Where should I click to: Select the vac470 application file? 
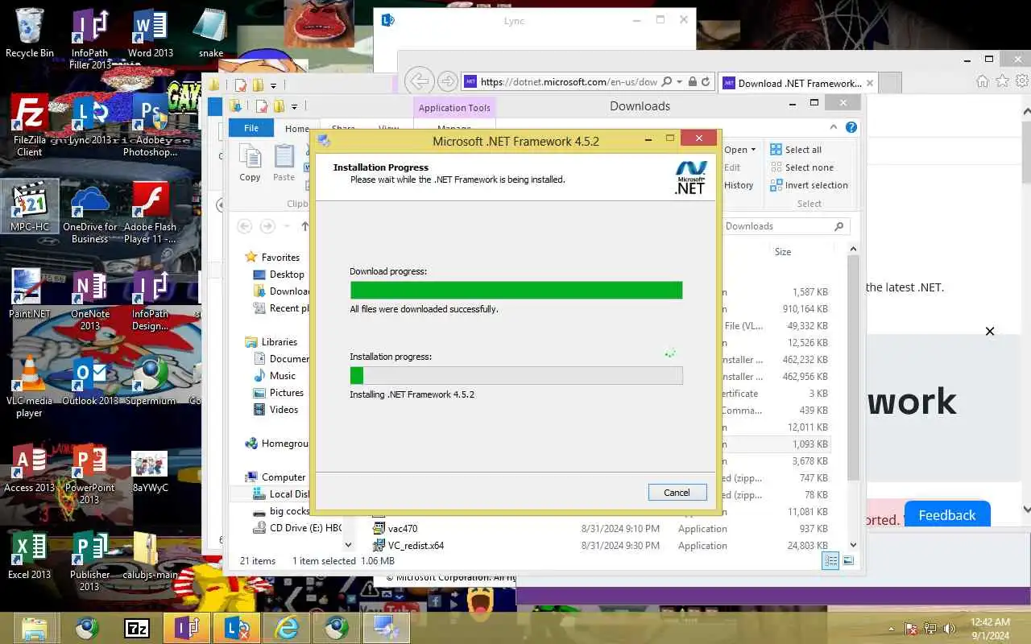[600, 529]
